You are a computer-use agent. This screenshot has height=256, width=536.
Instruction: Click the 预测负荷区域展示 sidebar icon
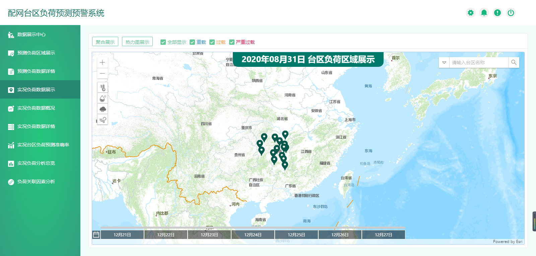click(11, 53)
